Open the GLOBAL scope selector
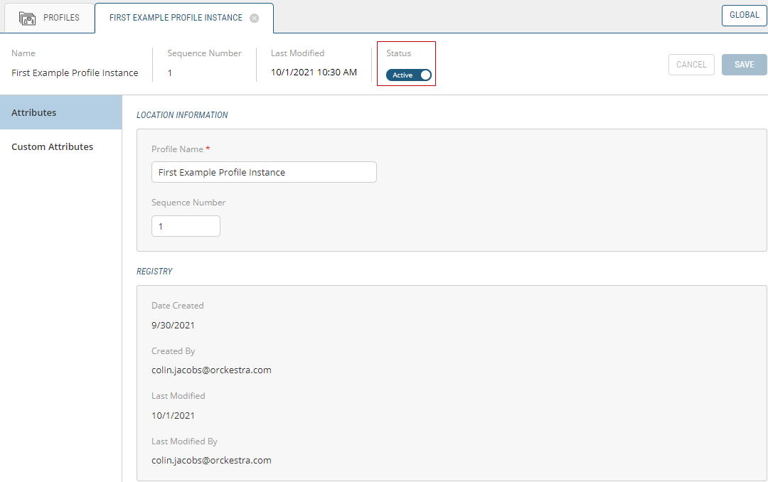This screenshot has width=768, height=482. click(744, 15)
